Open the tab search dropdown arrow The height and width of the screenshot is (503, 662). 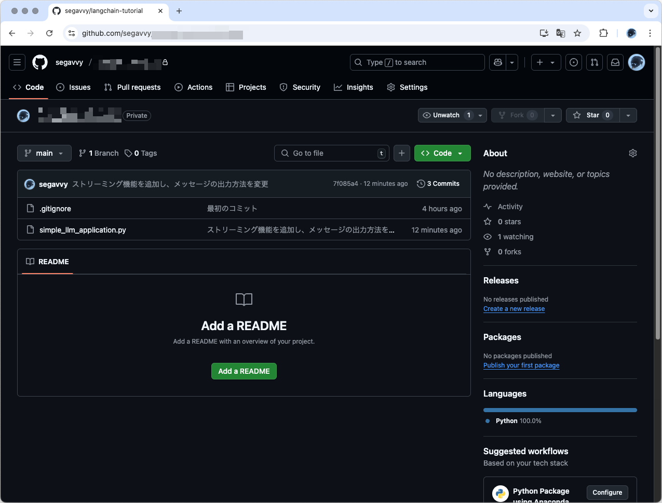click(x=651, y=10)
